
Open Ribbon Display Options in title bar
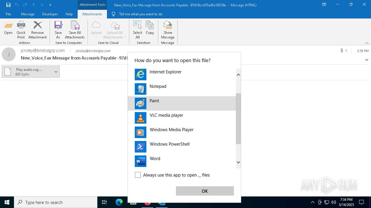(324, 5)
